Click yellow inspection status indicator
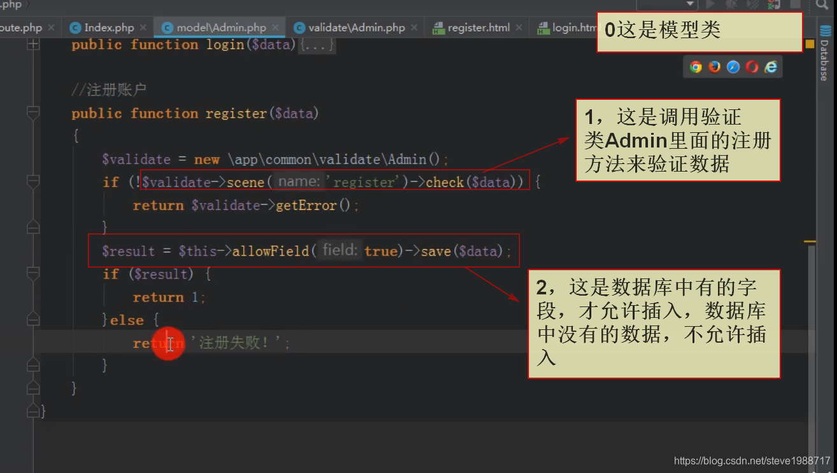This screenshot has width=837, height=473. 810,44
